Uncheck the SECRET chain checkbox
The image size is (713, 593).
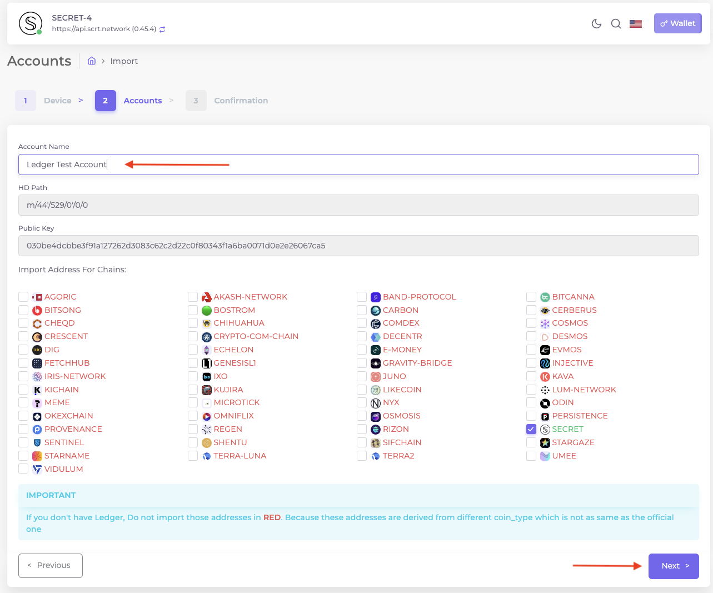(x=531, y=429)
